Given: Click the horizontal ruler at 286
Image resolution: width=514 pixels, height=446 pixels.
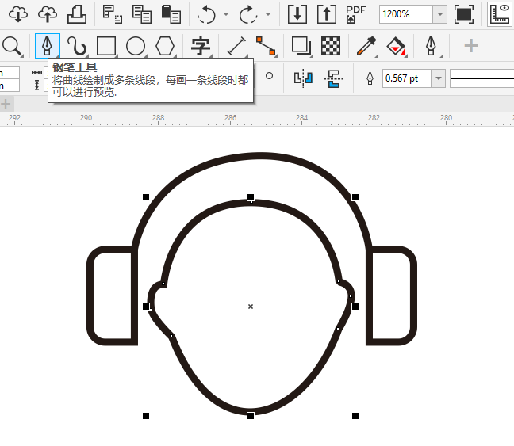Looking at the screenshot, I should (x=230, y=117).
